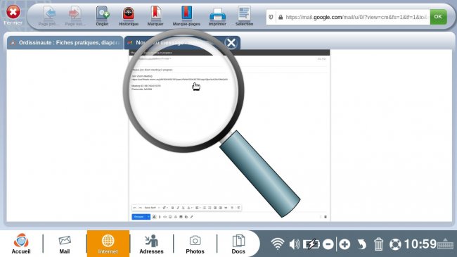457x257 pixels.
Task: Click the Imprimer printer icon
Action: pyautogui.click(x=217, y=16)
